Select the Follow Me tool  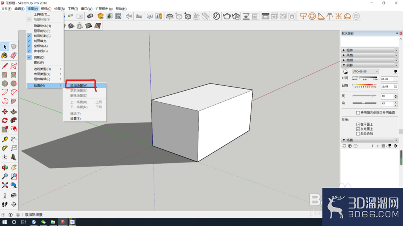pos(14,120)
